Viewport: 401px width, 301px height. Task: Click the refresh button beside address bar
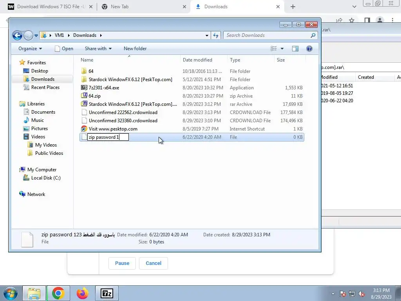pos(216,35)
